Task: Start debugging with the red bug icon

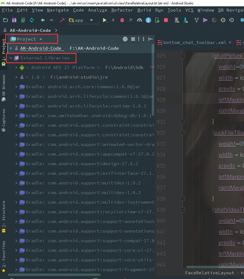Action: click(122, 20)
